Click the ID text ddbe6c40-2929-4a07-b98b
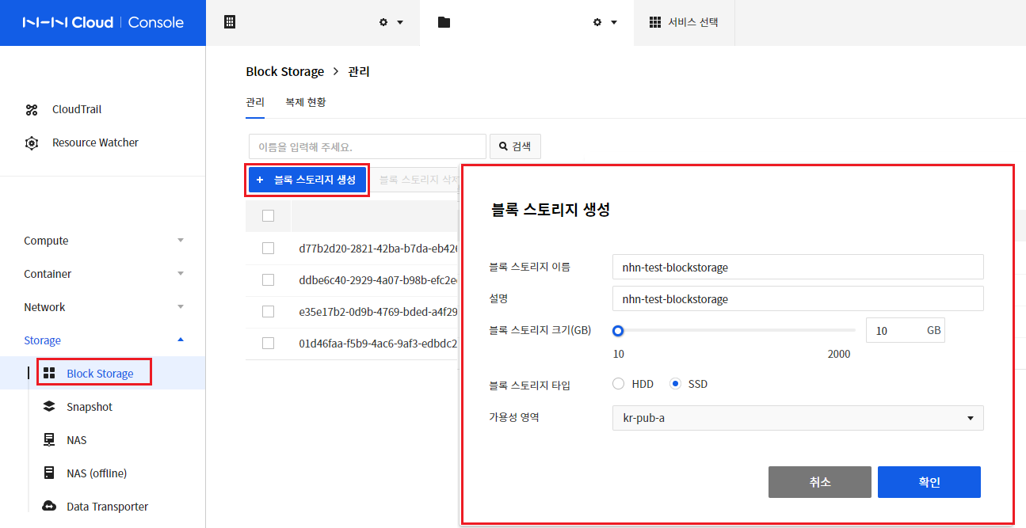1026x528 pixels. [378, 279]
